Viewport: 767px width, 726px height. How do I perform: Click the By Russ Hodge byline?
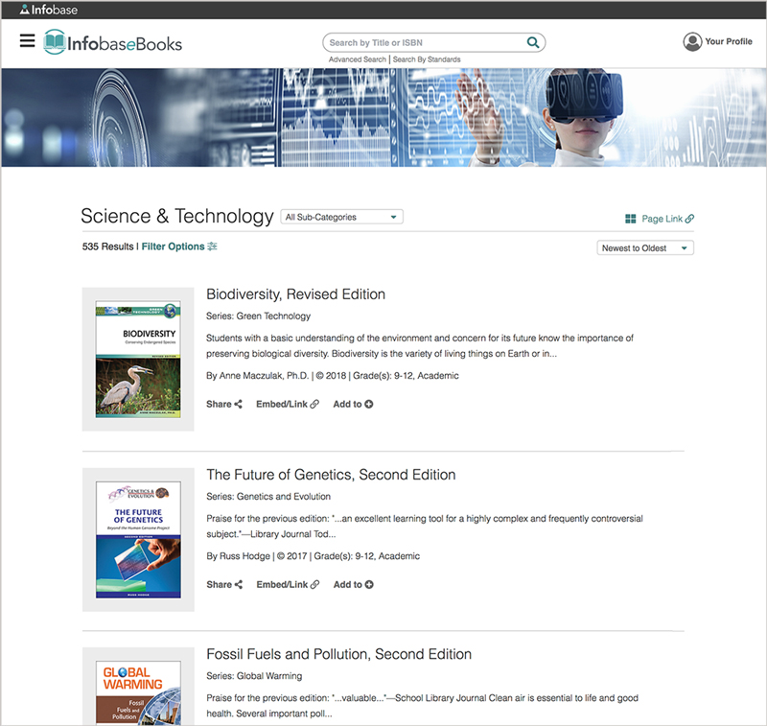pyautogui.click(x=238, y=556)
